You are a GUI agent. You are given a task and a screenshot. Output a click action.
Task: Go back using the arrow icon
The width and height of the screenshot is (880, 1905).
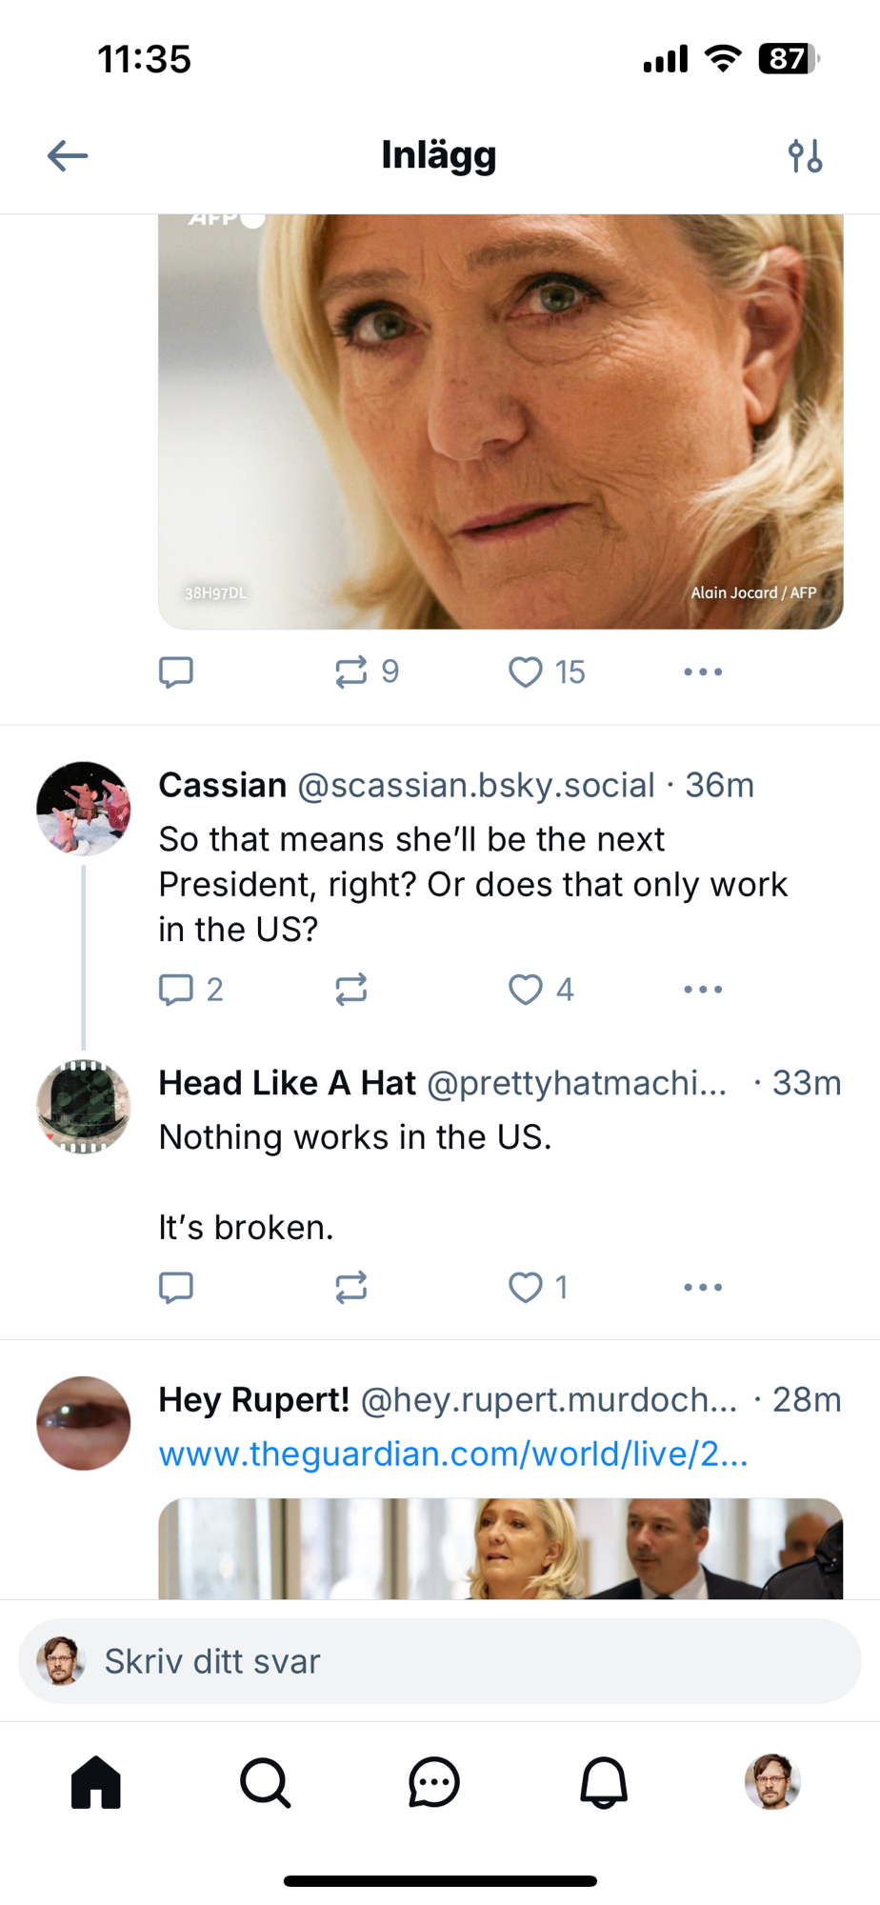68,155
